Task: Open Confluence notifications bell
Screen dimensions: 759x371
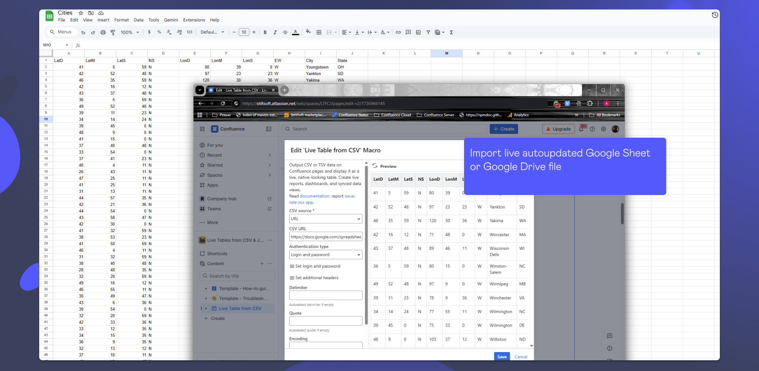Action: coord(581,129)
